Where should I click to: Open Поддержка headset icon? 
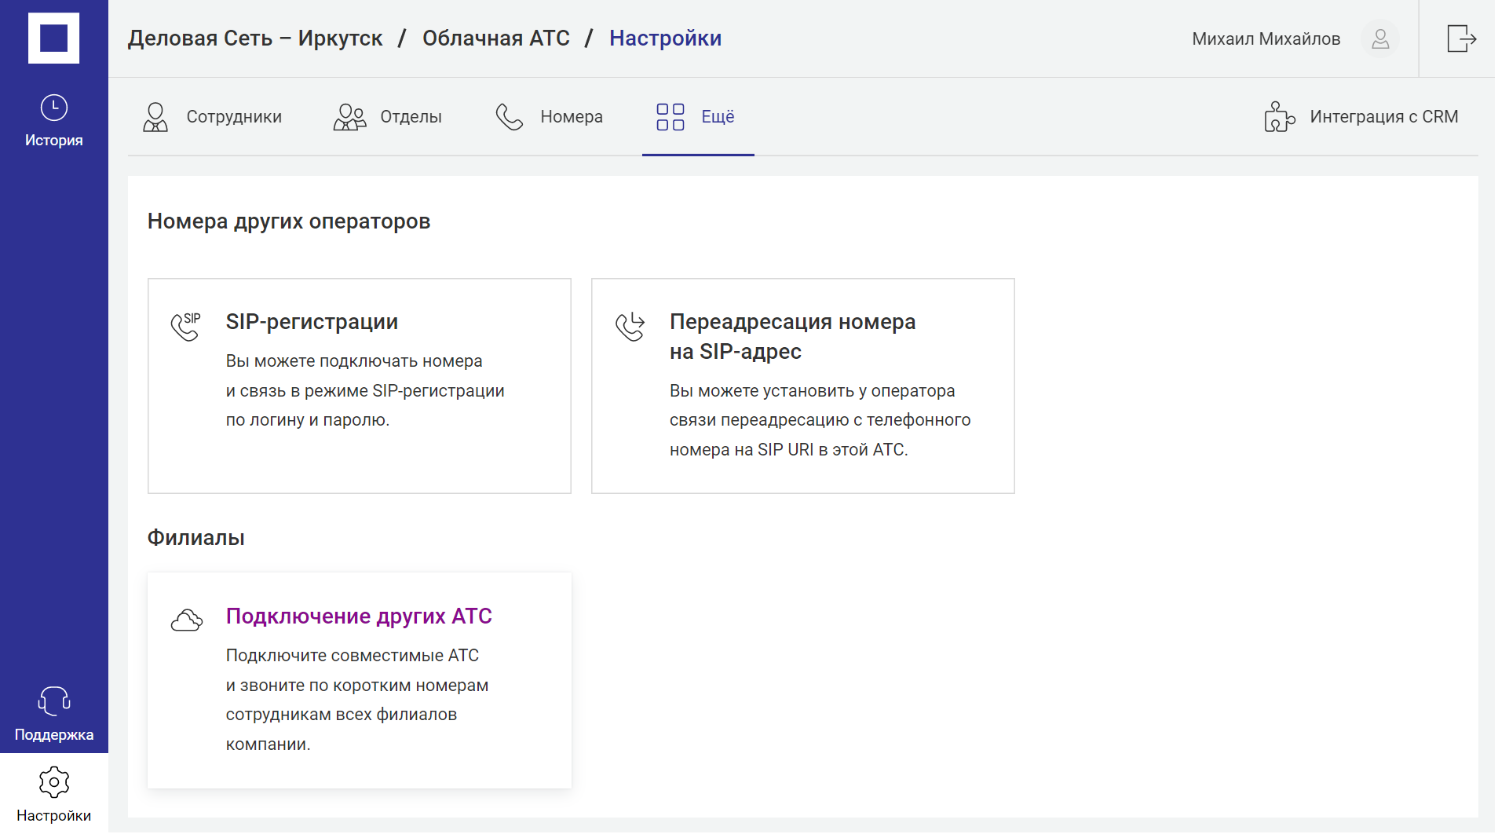pyautogui.click(x=53, y=700)
